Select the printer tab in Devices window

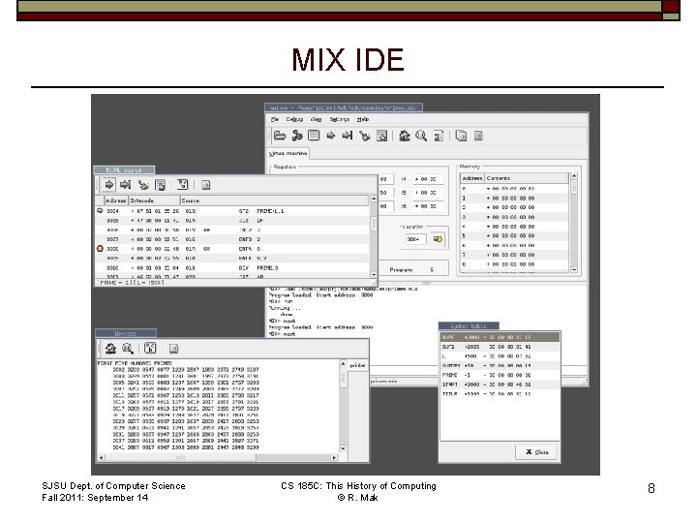pyautogui.click(x=357, y=365)
